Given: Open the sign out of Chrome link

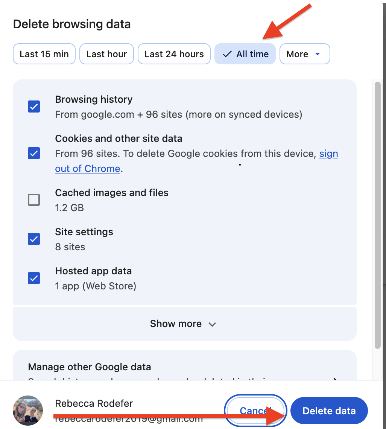Looking at the screenshot, I should (196, 161).
